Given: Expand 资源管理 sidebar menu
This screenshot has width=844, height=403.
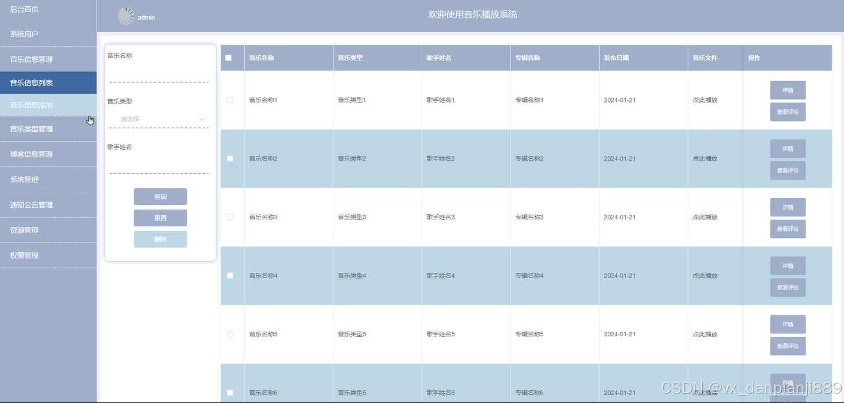Looking at the screenshot, I should coord(48,230).
